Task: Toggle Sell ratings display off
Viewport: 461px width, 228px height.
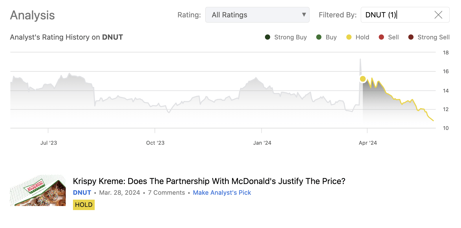Action: (389, 37)
